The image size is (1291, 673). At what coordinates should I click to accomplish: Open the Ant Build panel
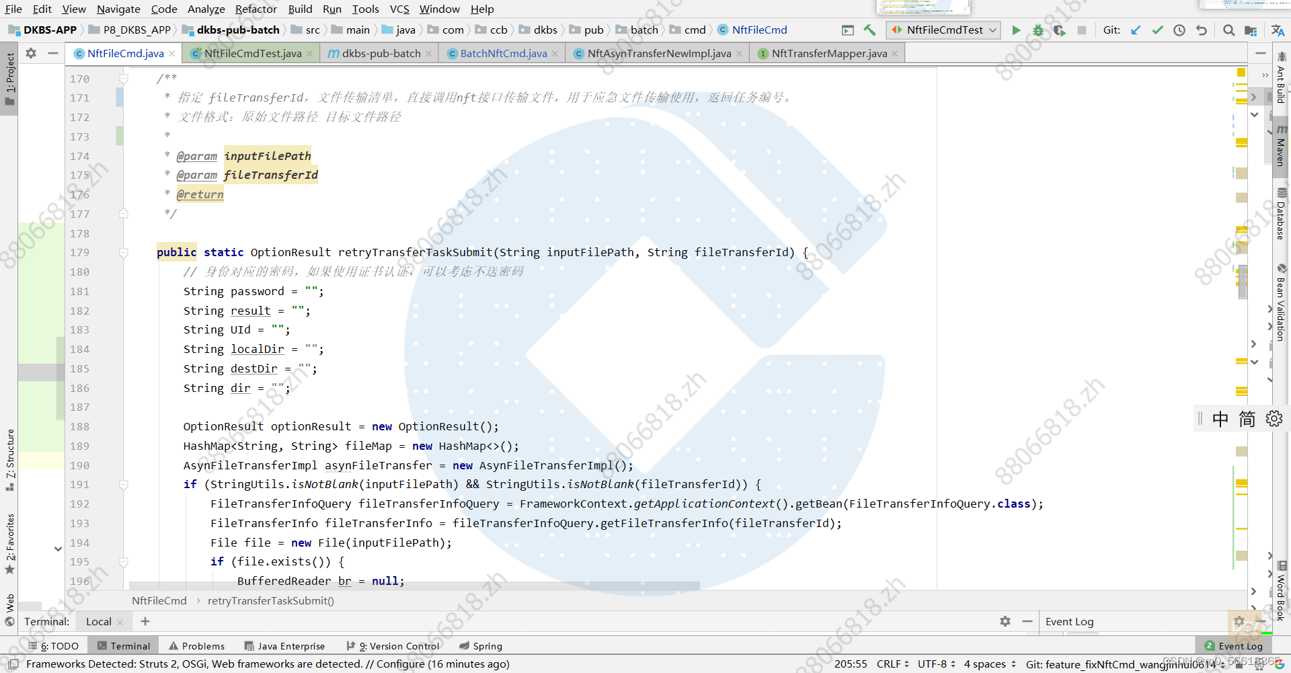tap(1282, 87)
